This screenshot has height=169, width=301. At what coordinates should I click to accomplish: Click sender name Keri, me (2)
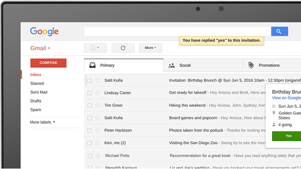[x=115, y=143]
